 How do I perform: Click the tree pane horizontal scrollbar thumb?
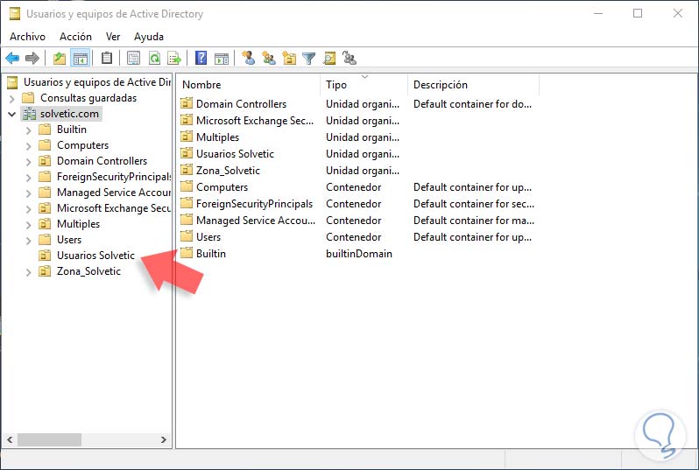(49, 439)
